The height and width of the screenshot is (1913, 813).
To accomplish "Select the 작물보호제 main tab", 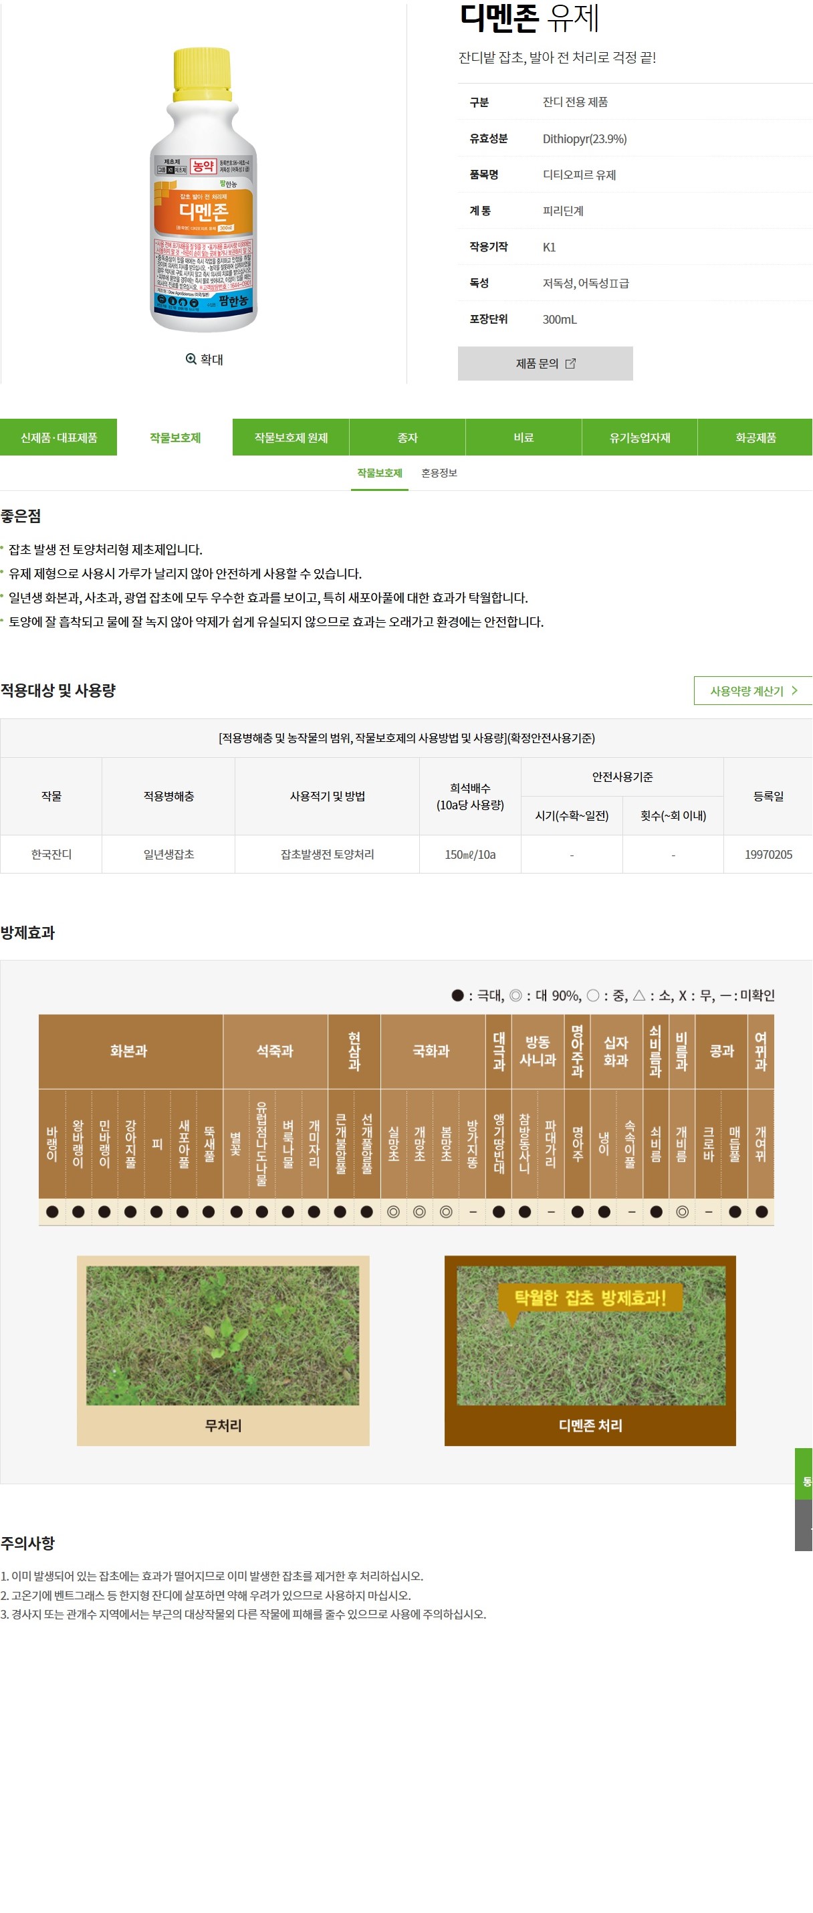I will pos(175,437).
